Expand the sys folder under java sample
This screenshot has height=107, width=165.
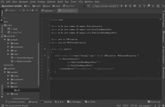[x=8, y=50]
